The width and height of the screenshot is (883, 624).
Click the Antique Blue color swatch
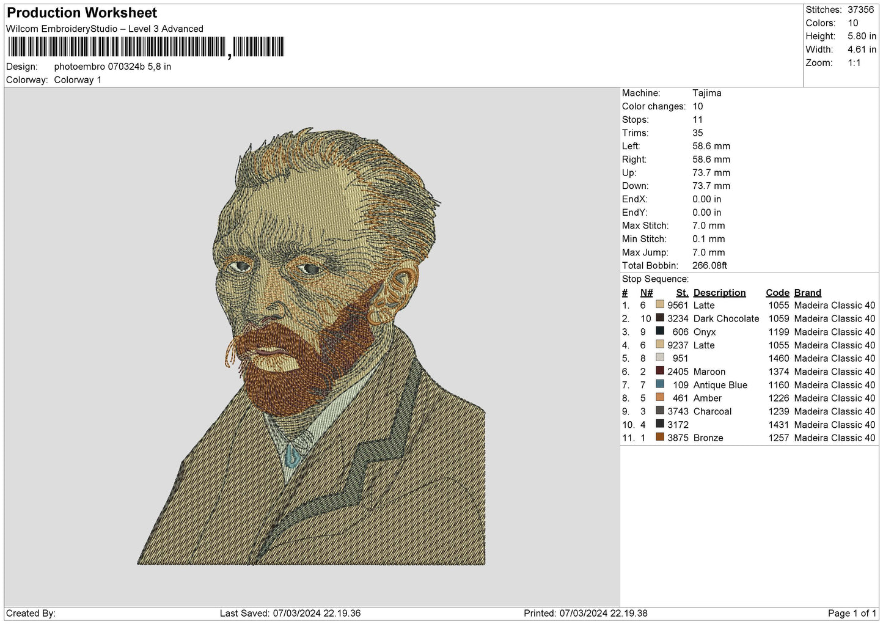pos(660,384)
